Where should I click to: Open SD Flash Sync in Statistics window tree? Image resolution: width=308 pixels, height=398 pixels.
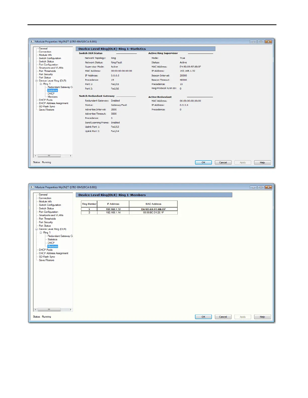[47, 107]
